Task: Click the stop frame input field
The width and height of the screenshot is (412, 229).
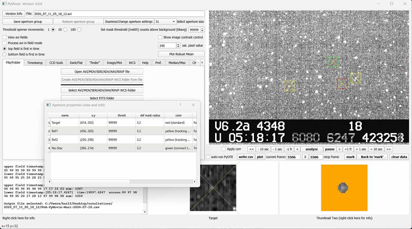Action: 315,157
